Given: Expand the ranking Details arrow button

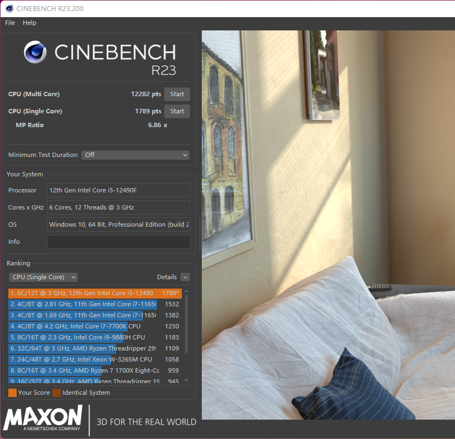Looking at the screenshot, I should (x=185, y=277).
